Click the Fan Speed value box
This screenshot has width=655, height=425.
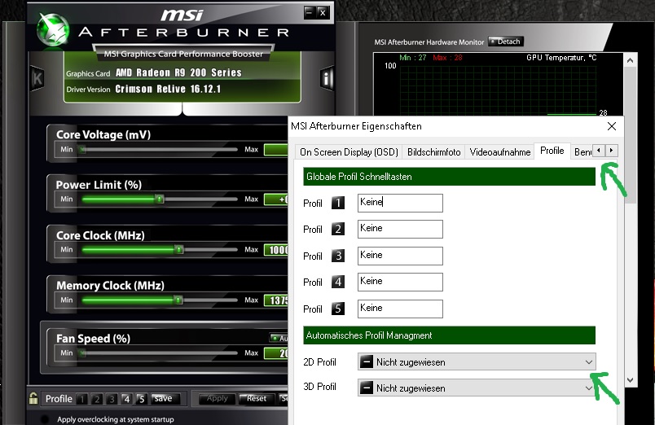coord(276,353)
